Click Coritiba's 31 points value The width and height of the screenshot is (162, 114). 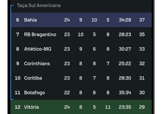point(142,78)
